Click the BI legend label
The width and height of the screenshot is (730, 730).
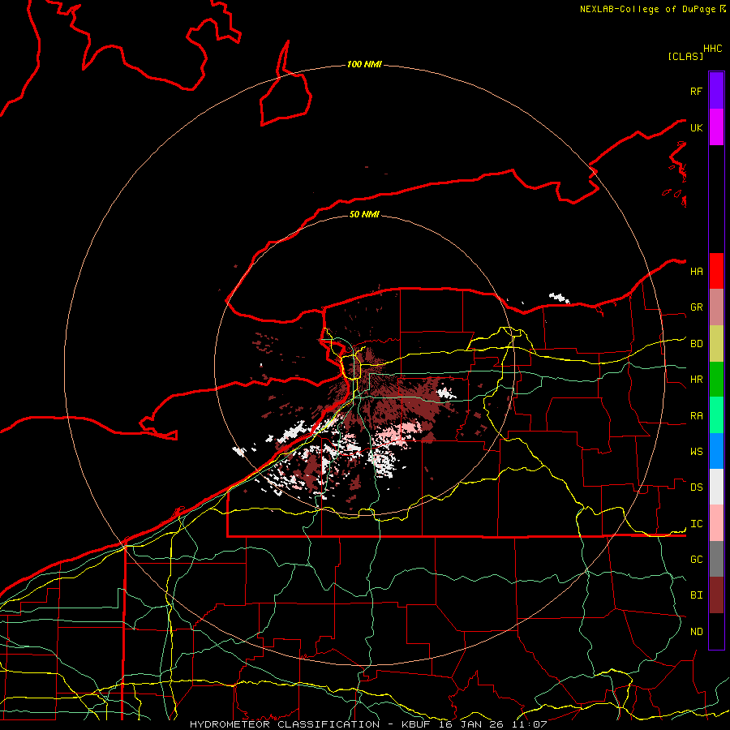click(x=696, y=595)
